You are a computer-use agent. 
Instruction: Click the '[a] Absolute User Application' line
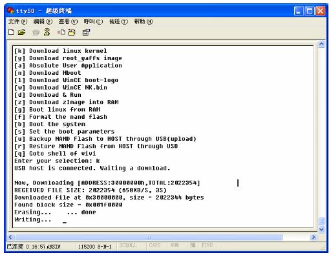tap(68, 66)
